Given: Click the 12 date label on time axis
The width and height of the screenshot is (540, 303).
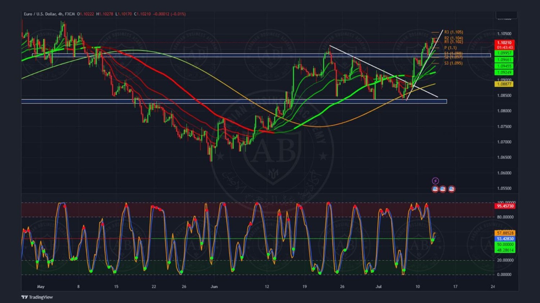Looking at the screenshot, I should 267,286.
